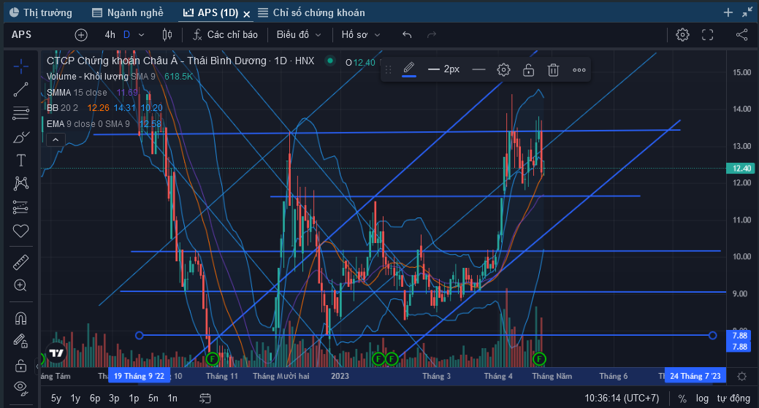Hide all drawings with eye icon
759x408 pixels.
20,387
